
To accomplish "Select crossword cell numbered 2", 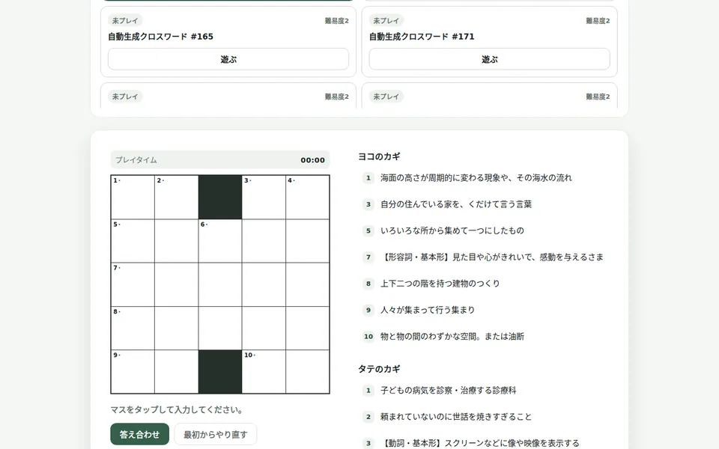I will (177, 198).
